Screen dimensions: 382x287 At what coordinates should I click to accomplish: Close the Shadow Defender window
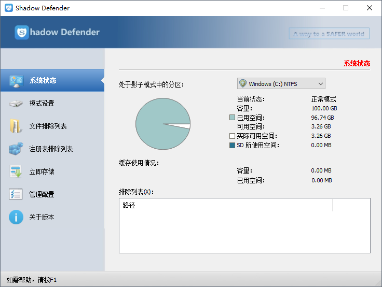pos(370,8)
